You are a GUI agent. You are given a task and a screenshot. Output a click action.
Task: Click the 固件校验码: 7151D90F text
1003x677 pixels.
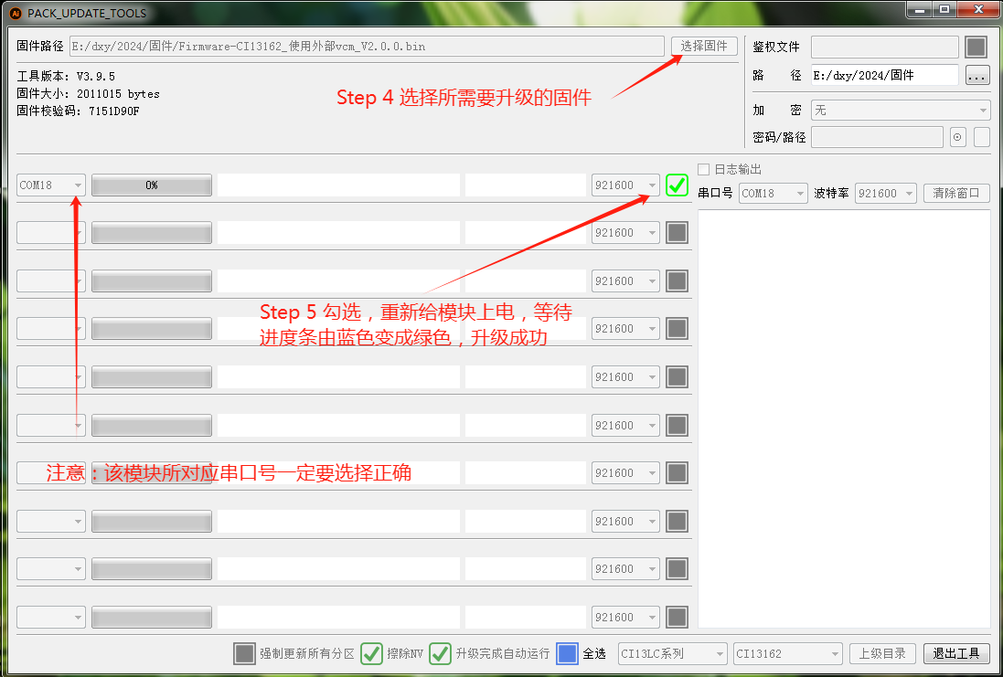tap(78, 111)
